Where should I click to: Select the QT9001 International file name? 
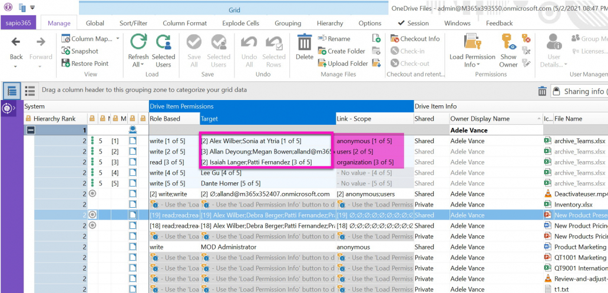tap(580, 268)
